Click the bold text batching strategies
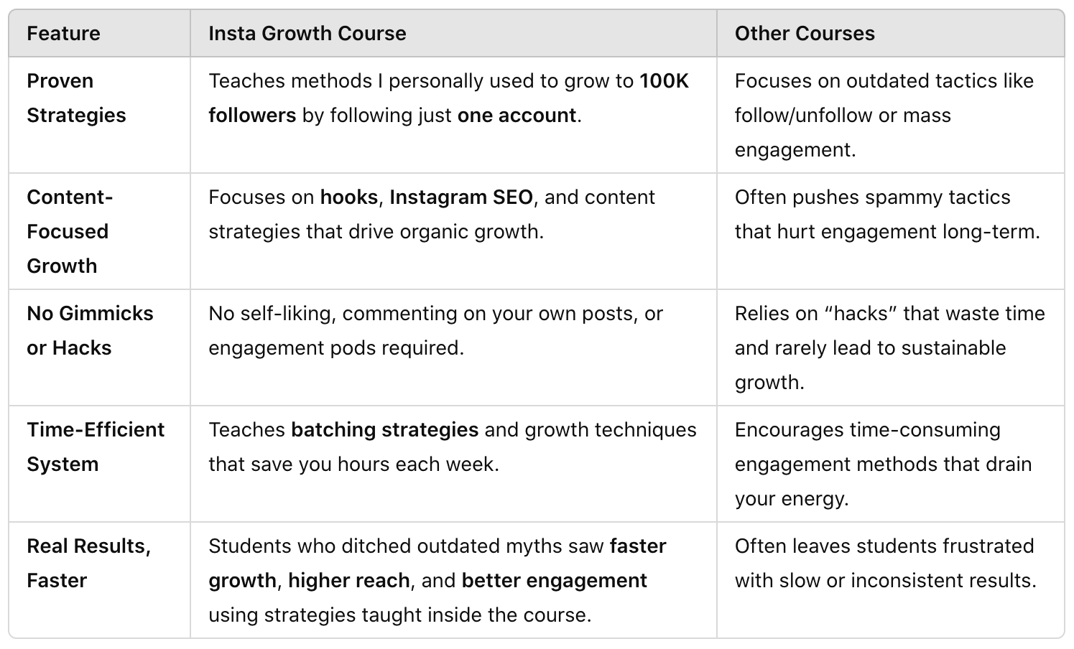Image resolution: width=1074 pixels, height=649 pixels. 384,430
